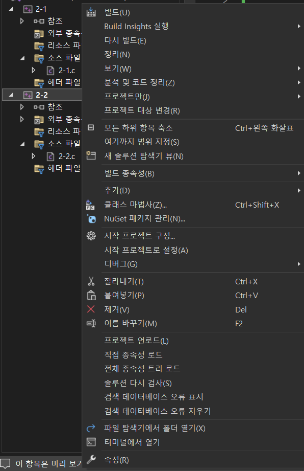
Task: Click the NuGet package icon
Action: [x=91, y=219]
